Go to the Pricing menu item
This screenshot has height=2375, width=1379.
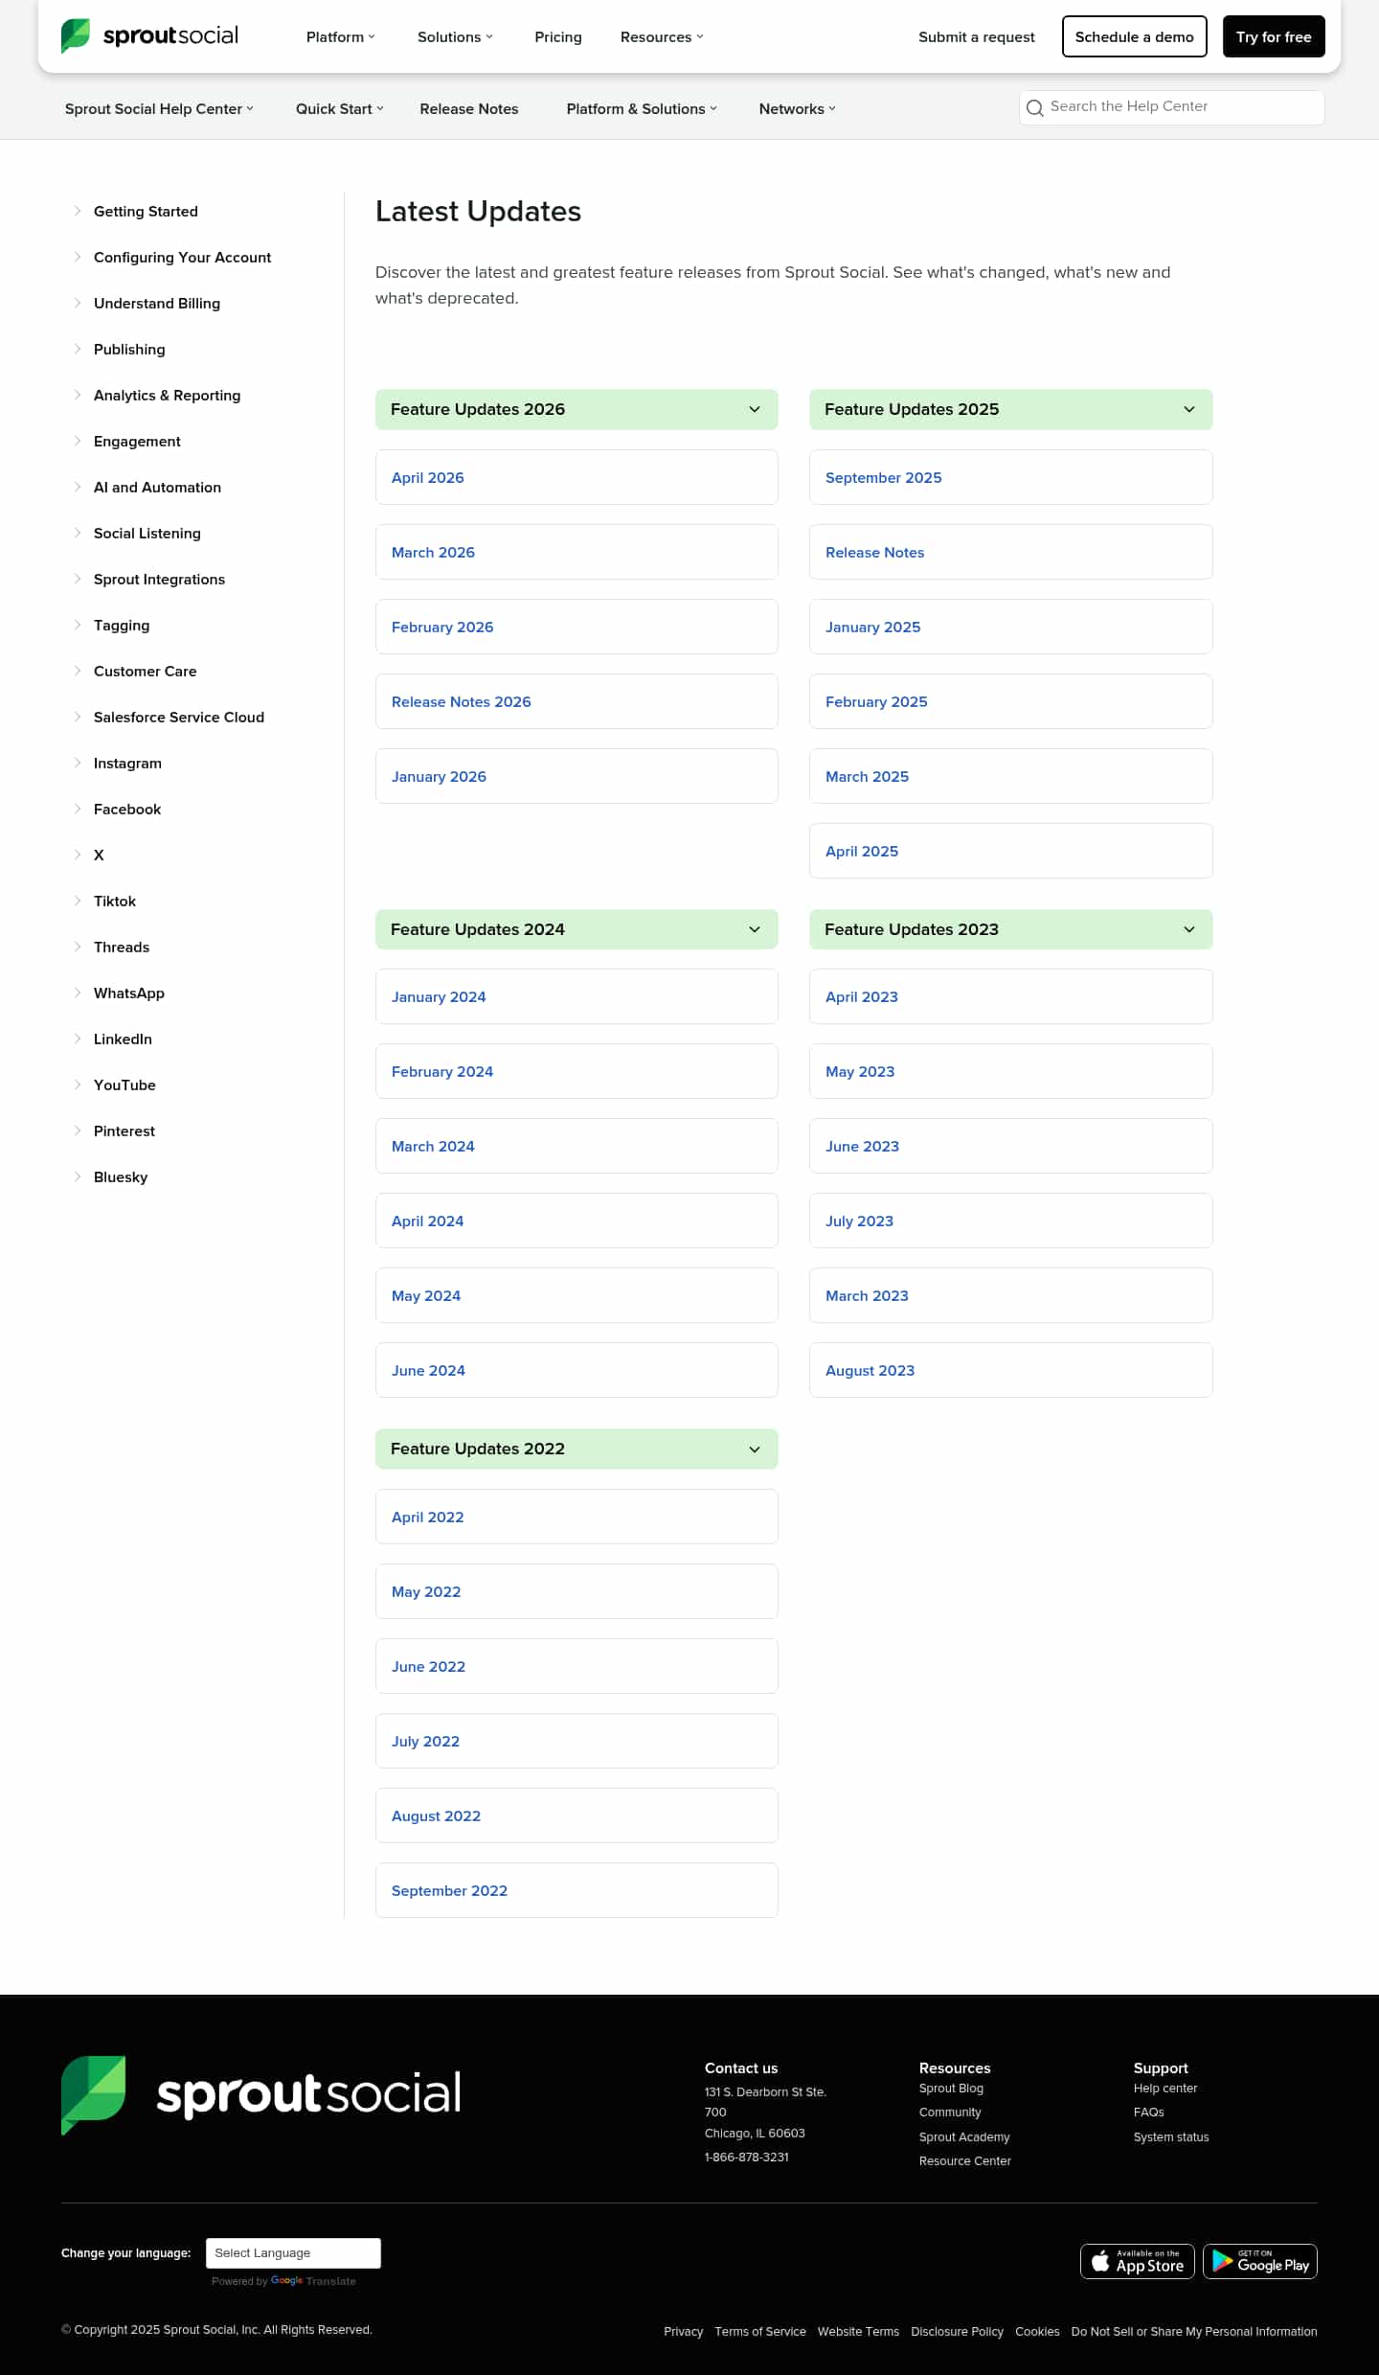pos(557,36)
